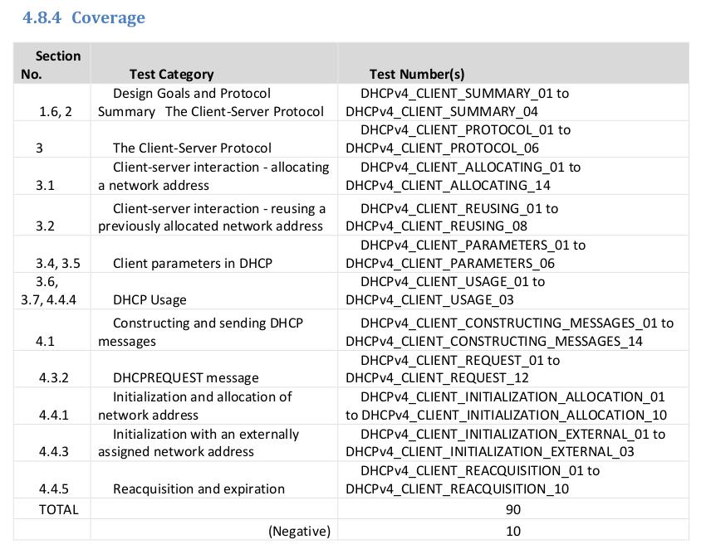701x554 pixels.
Task: Click the TOTAL row value 90
Action: coord(513,509)
